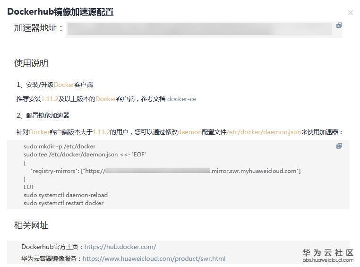The height and width of the screenshot is (267, 360).
Task: Click the highlighted /etc/docker/daemon.json path text
Action: tap(264, 132)
